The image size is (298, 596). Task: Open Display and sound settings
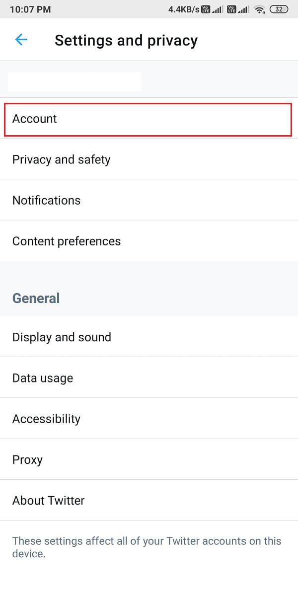tap(149, 337)
